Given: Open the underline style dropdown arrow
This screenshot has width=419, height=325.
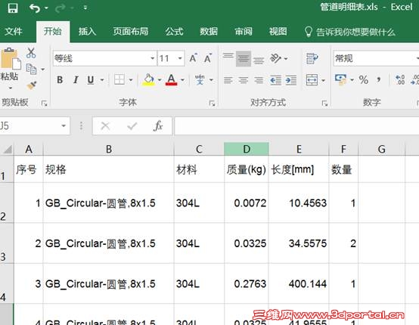Looking at the screenshot, I should pyautogui.click(x=102, y=80).
